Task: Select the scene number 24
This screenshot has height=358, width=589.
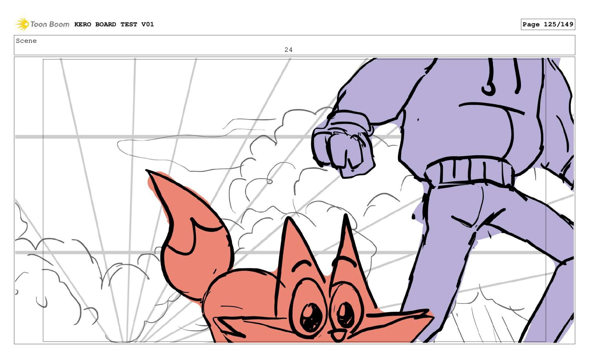Action: coord(288,49)
